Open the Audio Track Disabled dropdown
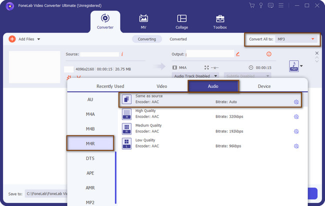Viewport: 325px width, 206px height. 195,76
